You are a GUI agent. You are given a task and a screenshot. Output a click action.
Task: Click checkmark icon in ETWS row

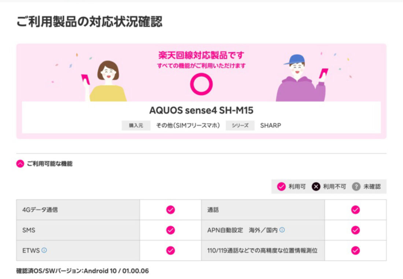point(170,250)
